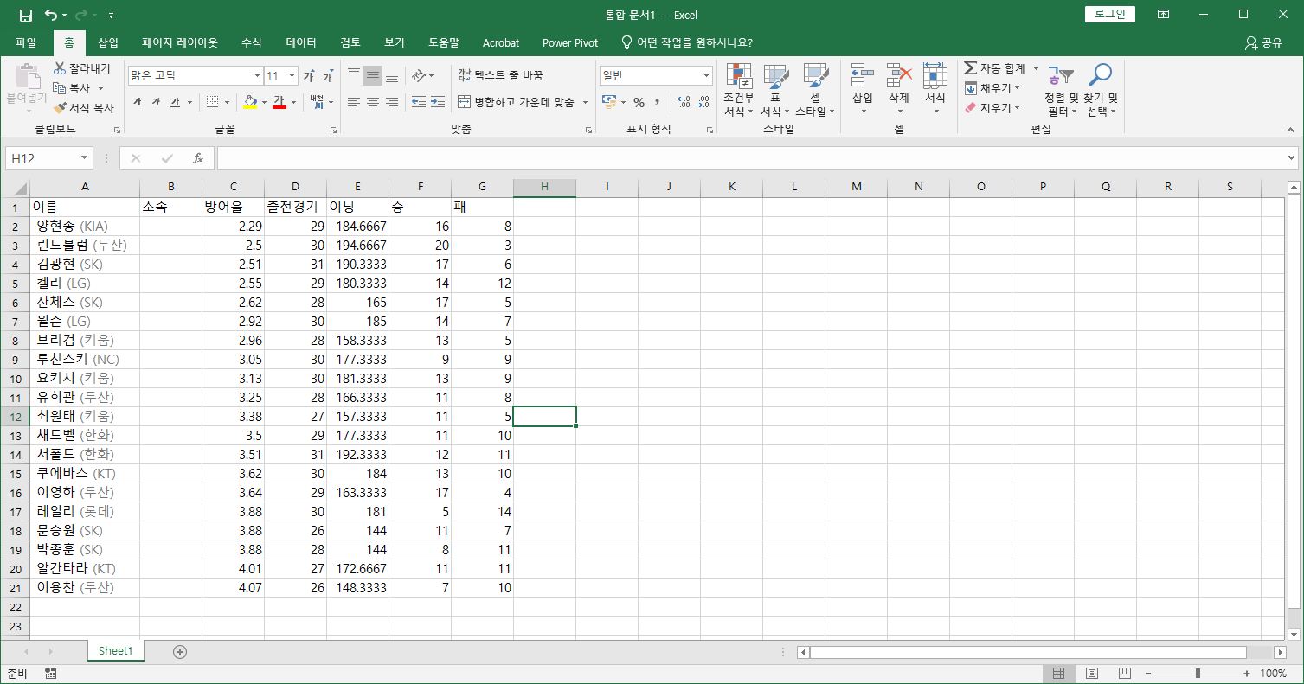
Task: Apply percent style format
Action: click(x=639, y=102)
